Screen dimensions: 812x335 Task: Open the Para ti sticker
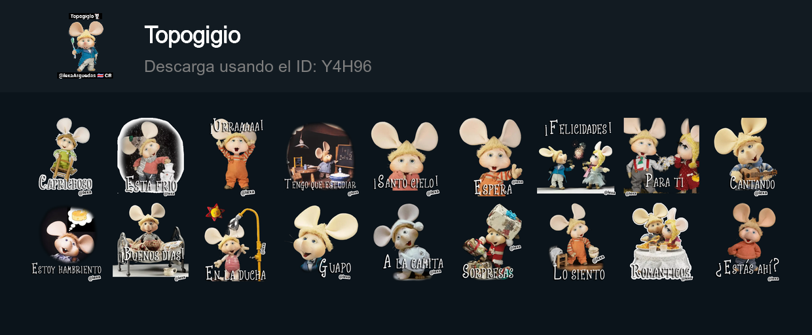click(661, 156)
